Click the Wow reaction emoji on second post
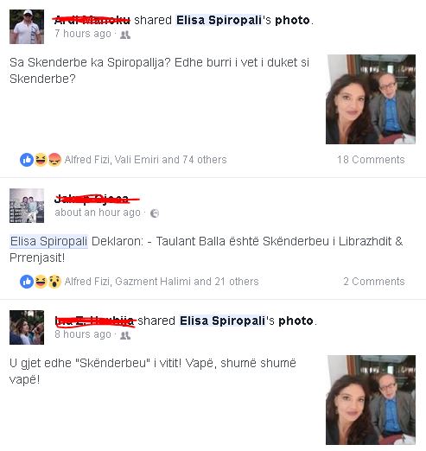 54,282
